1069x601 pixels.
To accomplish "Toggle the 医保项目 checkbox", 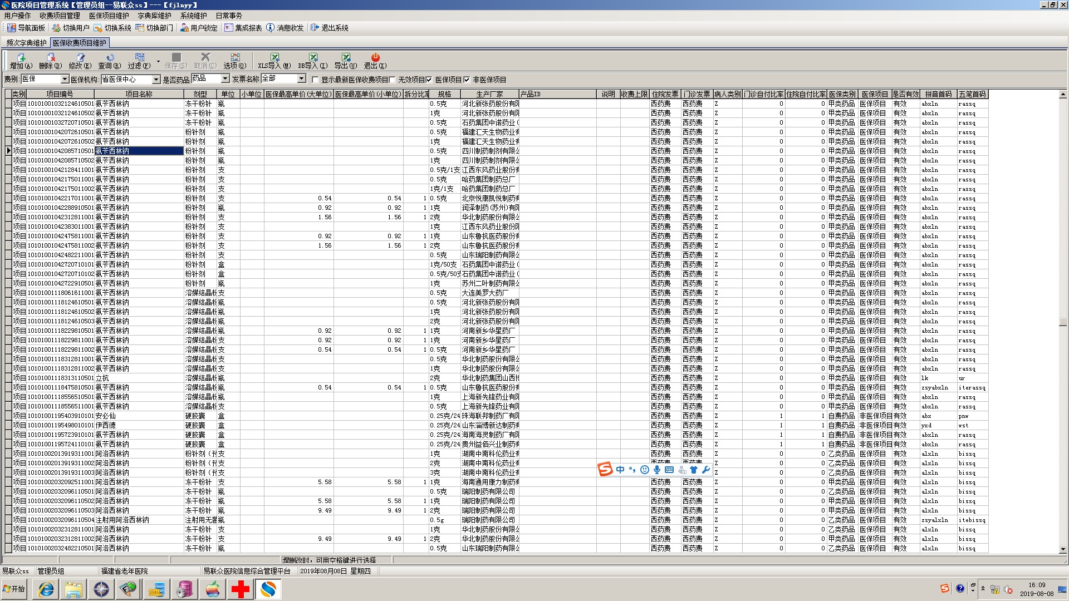I will click(x=429, y=80).
